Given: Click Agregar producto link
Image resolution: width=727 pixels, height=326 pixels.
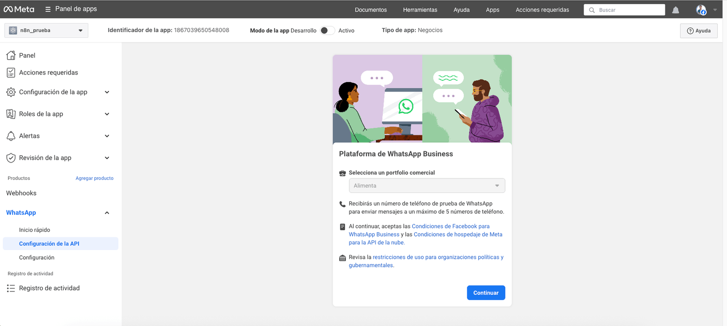Looking at the screenshot, I should pyautogui.click(x=95, y=178).
